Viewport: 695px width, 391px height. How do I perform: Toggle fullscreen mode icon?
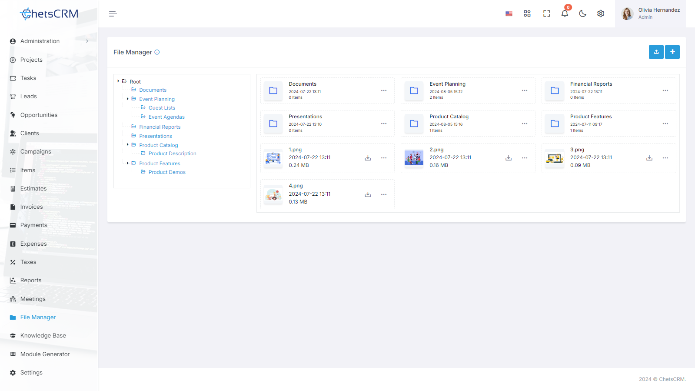tap(547, 14)
